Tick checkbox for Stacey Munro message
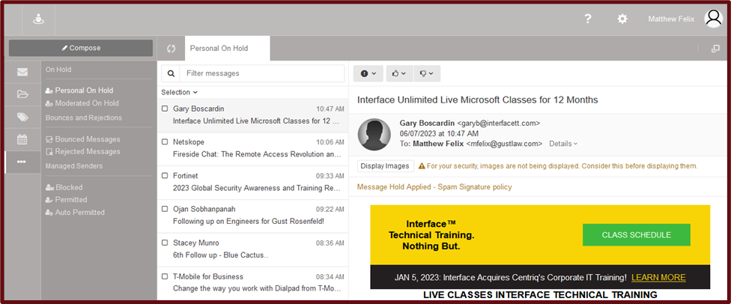The width and height of the screenshot is (731, 304). 165,243
